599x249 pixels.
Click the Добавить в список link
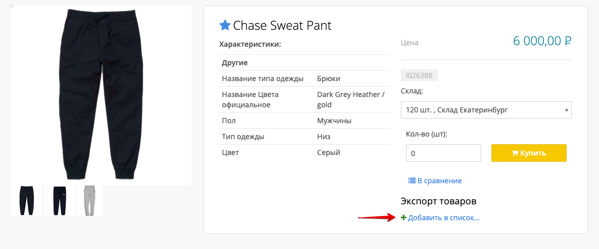(444, 218)
